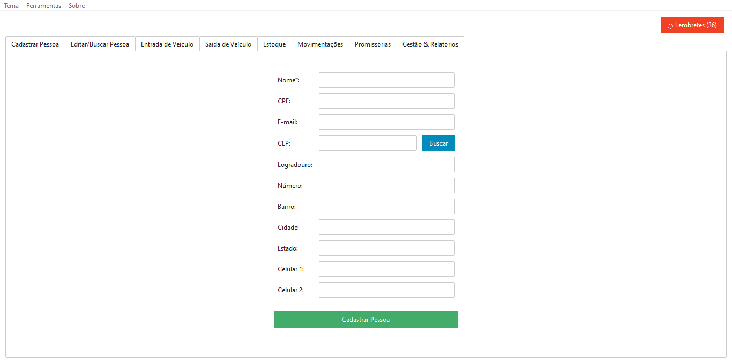Viewport: 732px width, 364px height.
Task: Open the Sobre menu
Action: (77, 6)
